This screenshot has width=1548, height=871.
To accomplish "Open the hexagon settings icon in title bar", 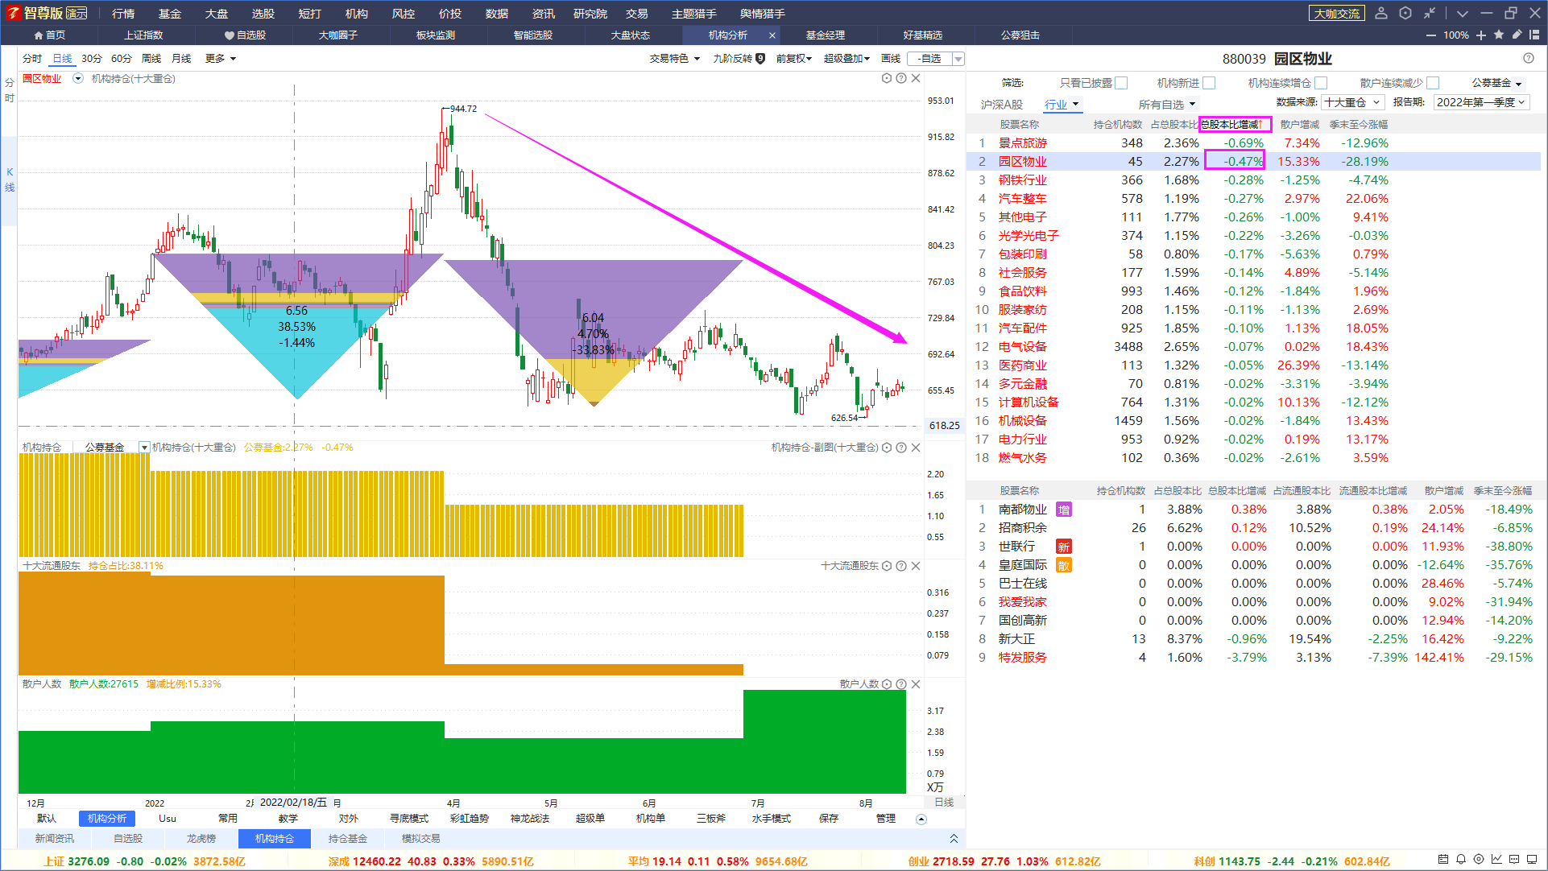I will point(1405,13).
